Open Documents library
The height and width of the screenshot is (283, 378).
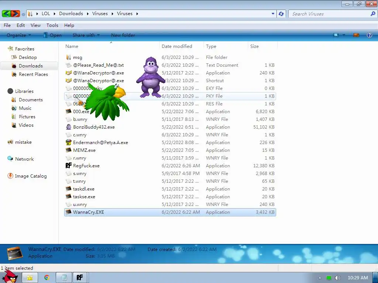click(x=31, y=99)
